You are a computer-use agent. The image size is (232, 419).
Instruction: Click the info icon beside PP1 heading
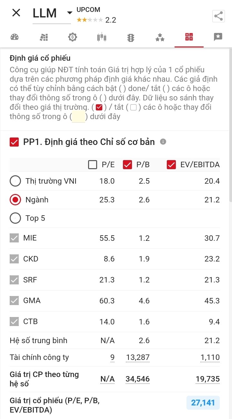coord(163,142)
